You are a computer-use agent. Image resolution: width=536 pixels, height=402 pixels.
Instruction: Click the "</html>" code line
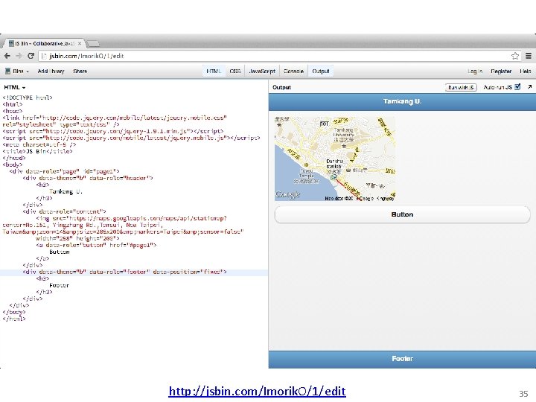14,319
